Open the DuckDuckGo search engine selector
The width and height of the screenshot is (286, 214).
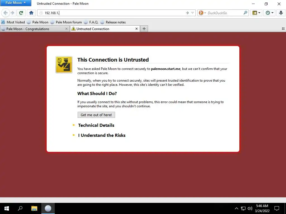[202, 13]
